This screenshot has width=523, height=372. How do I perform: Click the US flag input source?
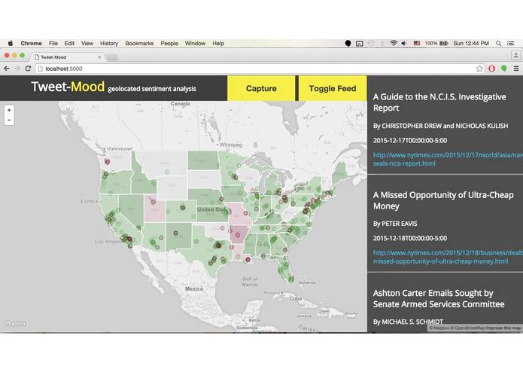[x=417, y=44]
